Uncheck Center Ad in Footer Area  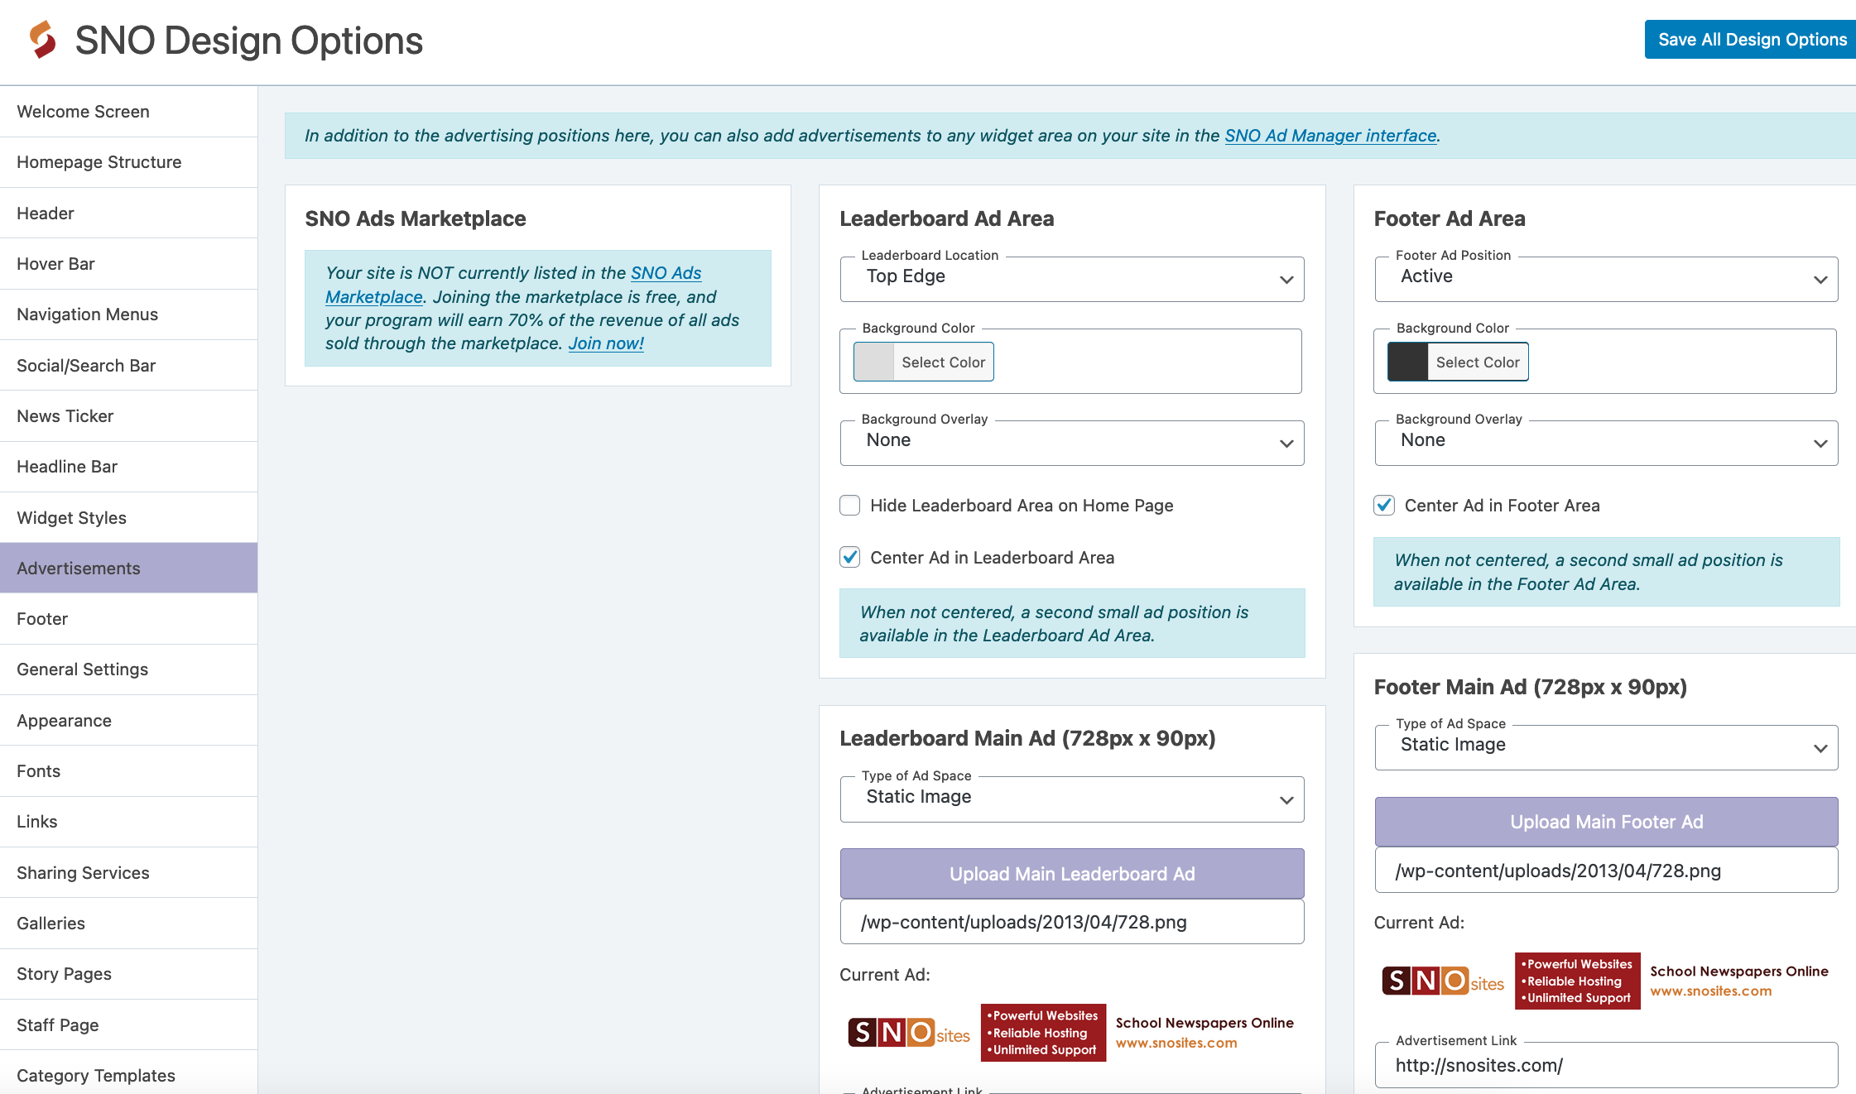(x=1384, y=506)
